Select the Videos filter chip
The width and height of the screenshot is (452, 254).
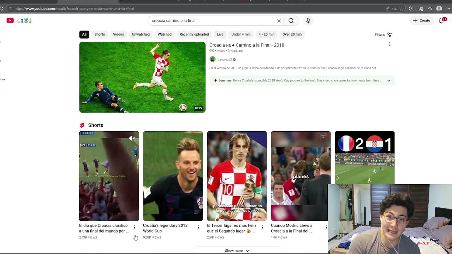click(118, 34)
